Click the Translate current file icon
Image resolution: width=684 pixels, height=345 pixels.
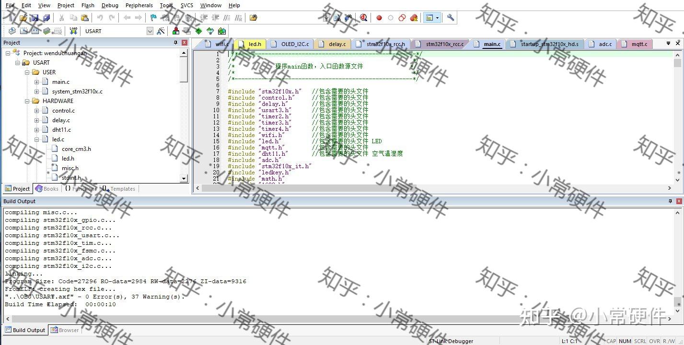point(12,31)
